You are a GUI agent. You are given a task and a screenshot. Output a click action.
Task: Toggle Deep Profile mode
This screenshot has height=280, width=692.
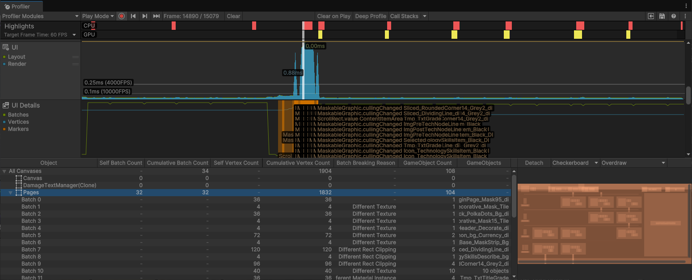click(x=370, y=16)
